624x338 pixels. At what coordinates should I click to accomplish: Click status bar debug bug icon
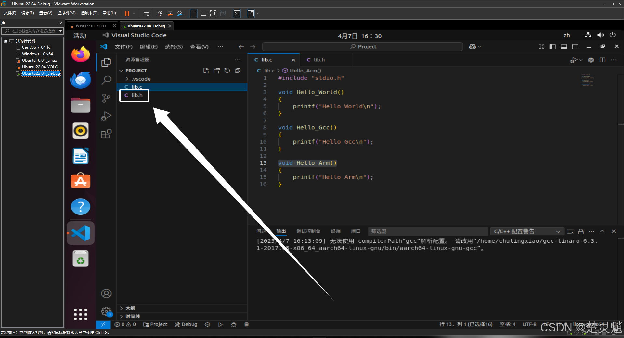point(233,324)
